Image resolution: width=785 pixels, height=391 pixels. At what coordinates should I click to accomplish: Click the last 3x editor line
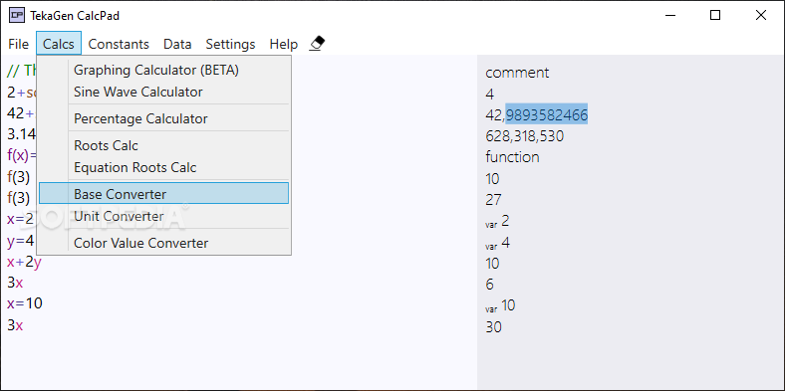(x=15, y=325)
